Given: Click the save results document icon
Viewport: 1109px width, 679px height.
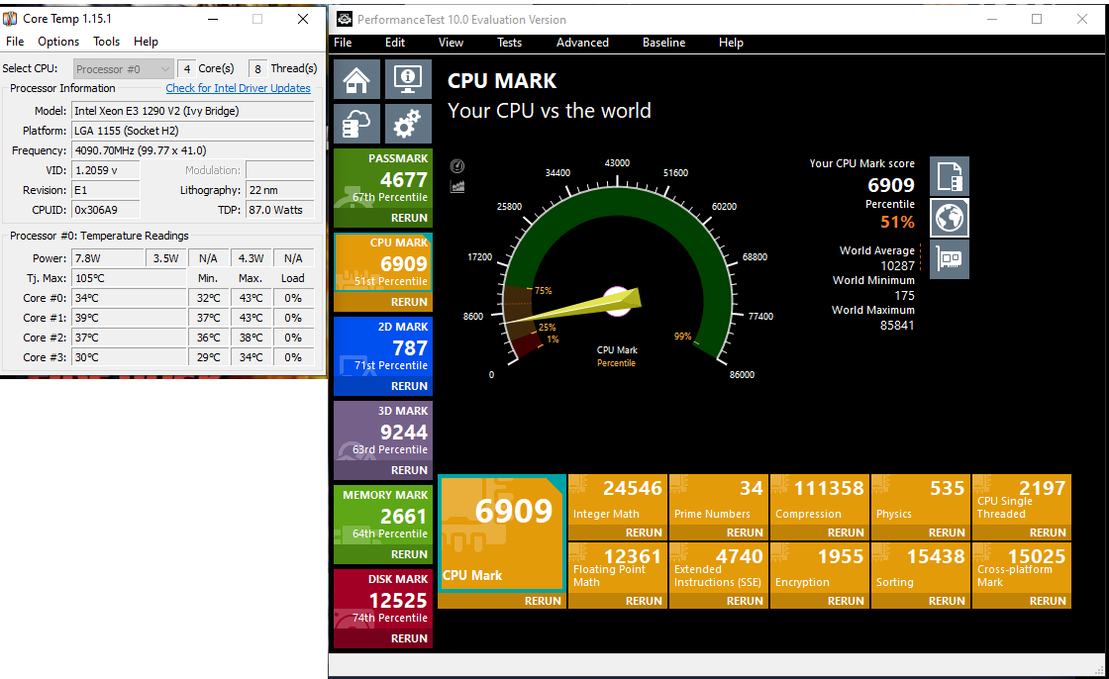Looking at the screenshot, I should tap(950, 176).
